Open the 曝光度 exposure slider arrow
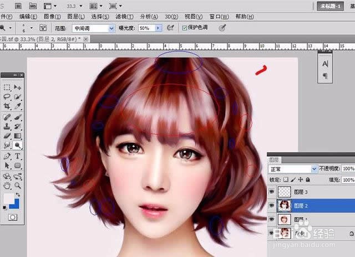Screen dimensions: 355x257 [158, 28]
